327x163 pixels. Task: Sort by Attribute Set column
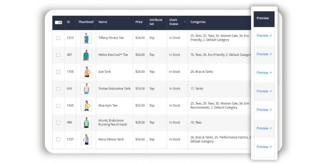point(156,22)
